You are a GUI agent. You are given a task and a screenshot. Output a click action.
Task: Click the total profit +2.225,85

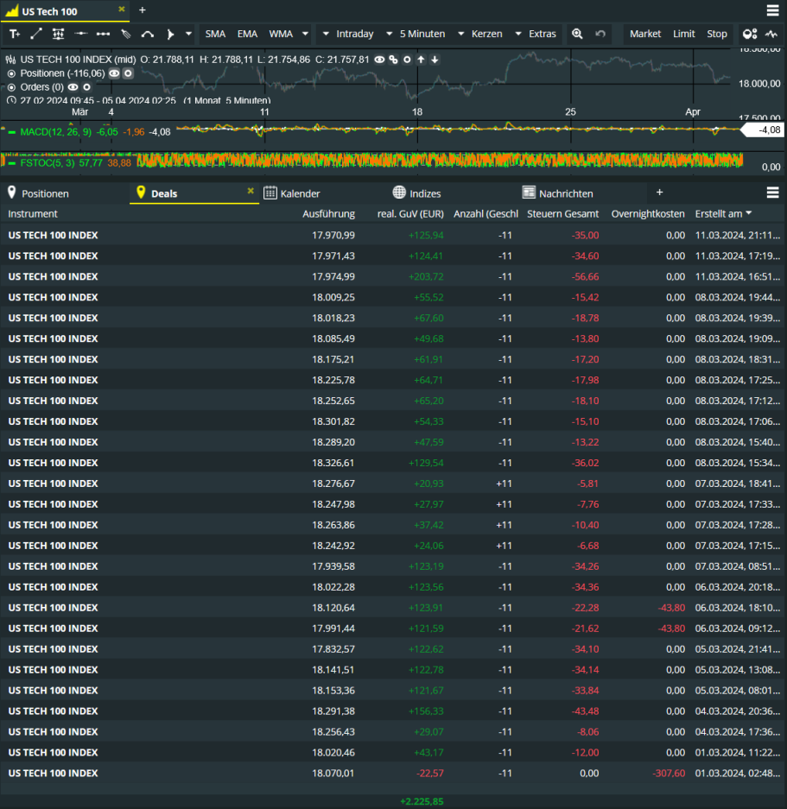click(x=422, y=801)
